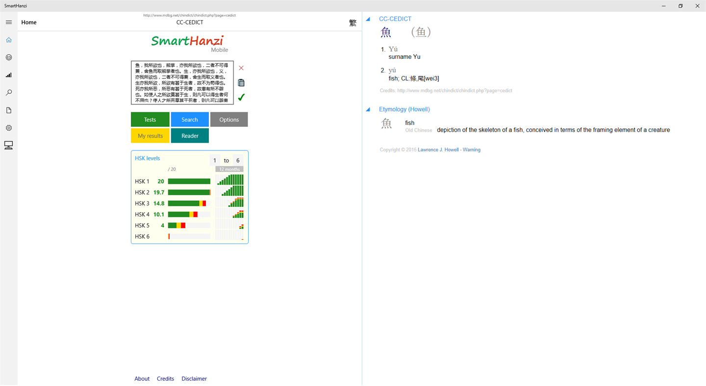Go to Home via sidebar house icon
The height and width of the screenshot is (386, 706).
(x=9, y=40)
